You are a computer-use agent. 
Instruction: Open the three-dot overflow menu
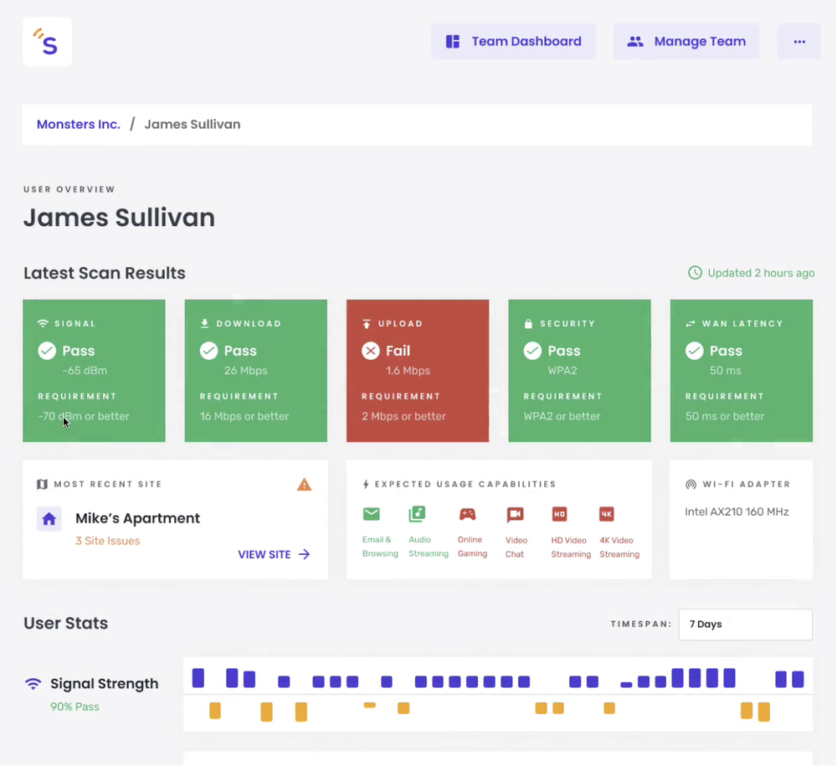(x=799, y=41)
